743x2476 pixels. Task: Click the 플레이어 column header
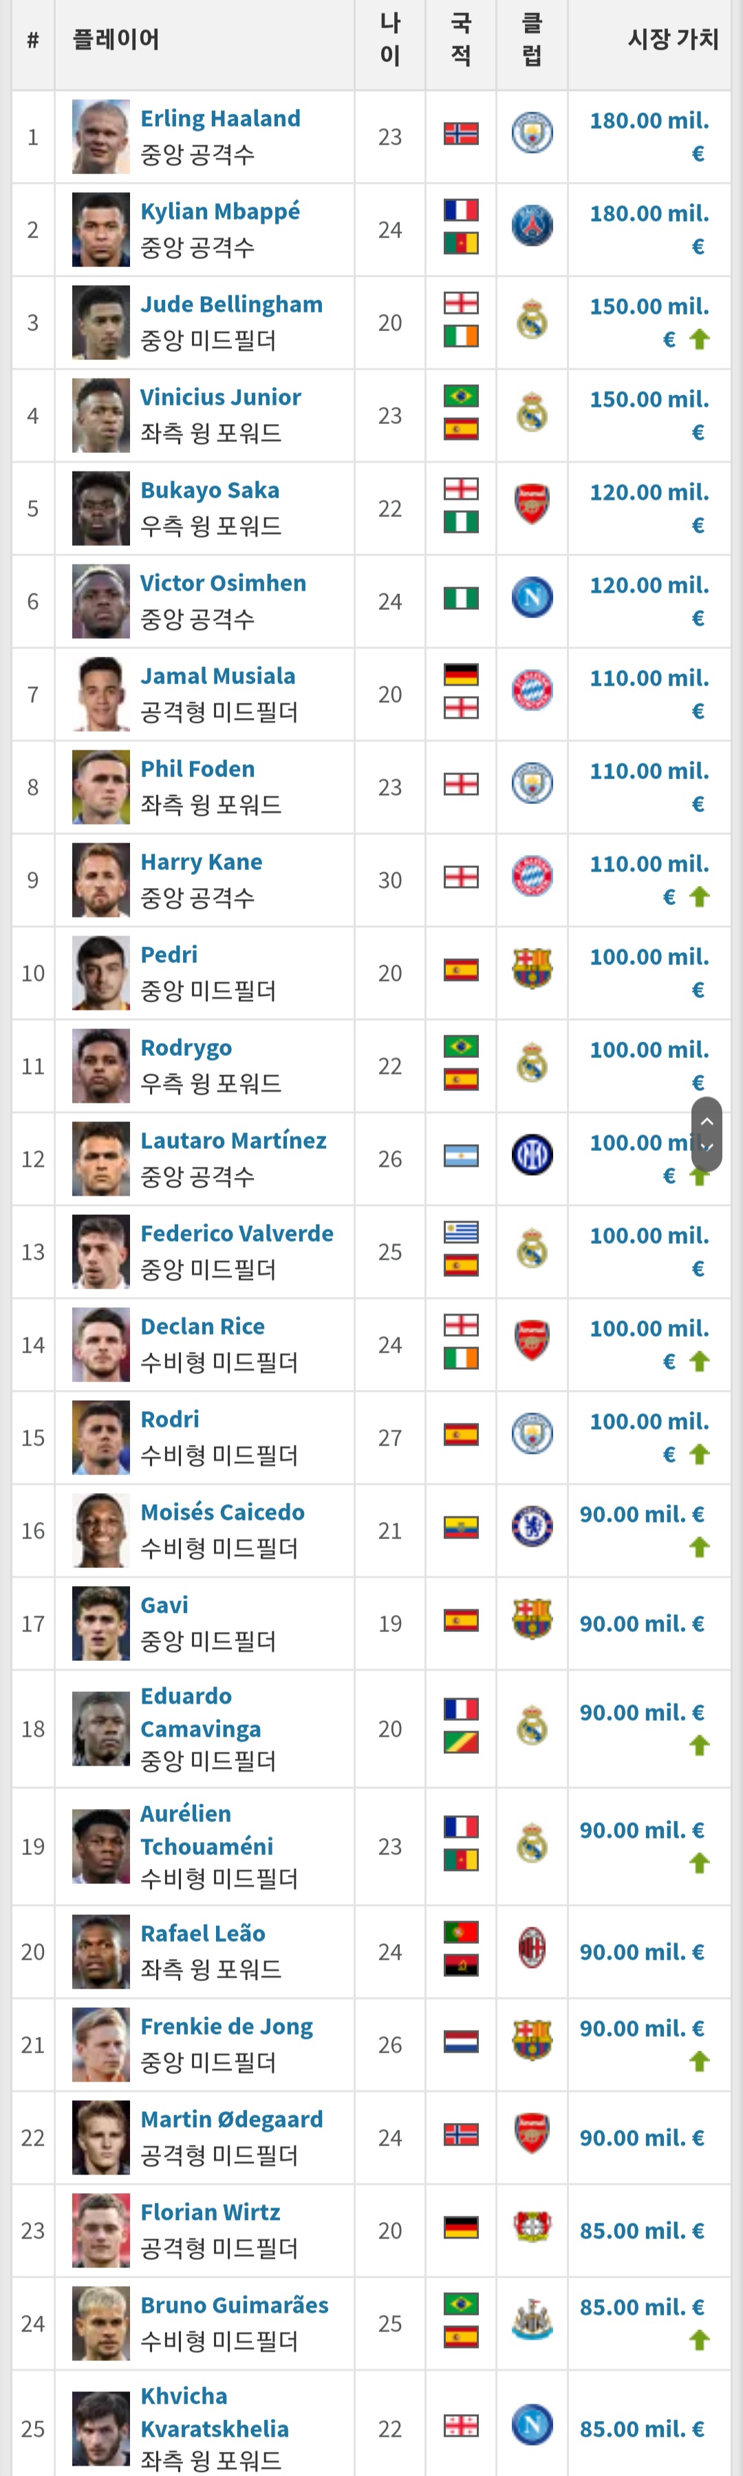tap(116, 39)
